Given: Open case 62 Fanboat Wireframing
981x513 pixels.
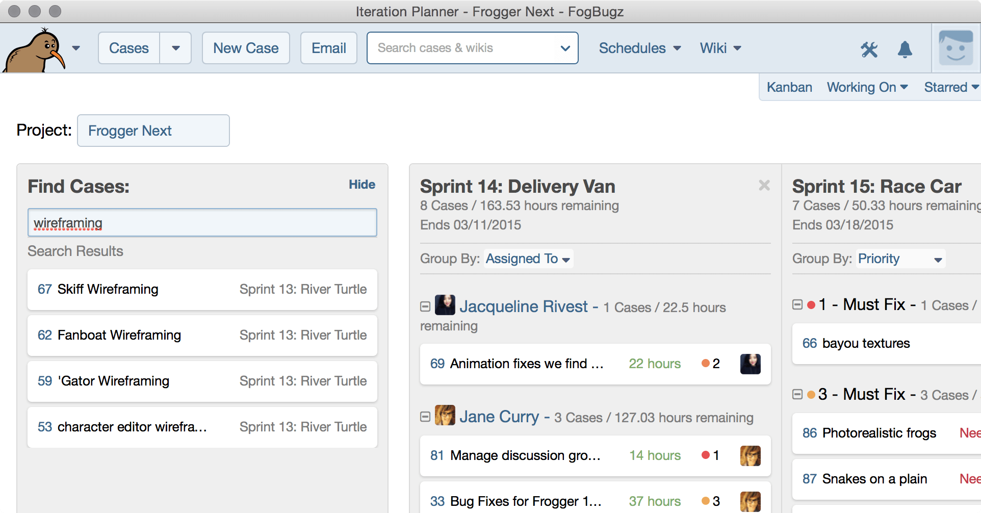Looking at the screenshot, I should pos(202,335).
